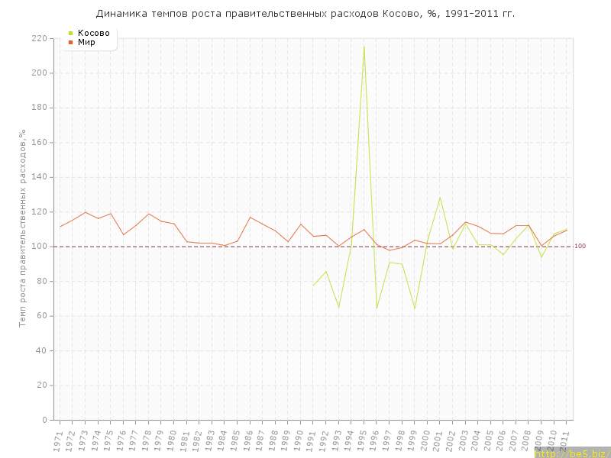Click the 0 y-axis tick label
Image resolution: width=611 pixels, height=458 pixels.
44,420
